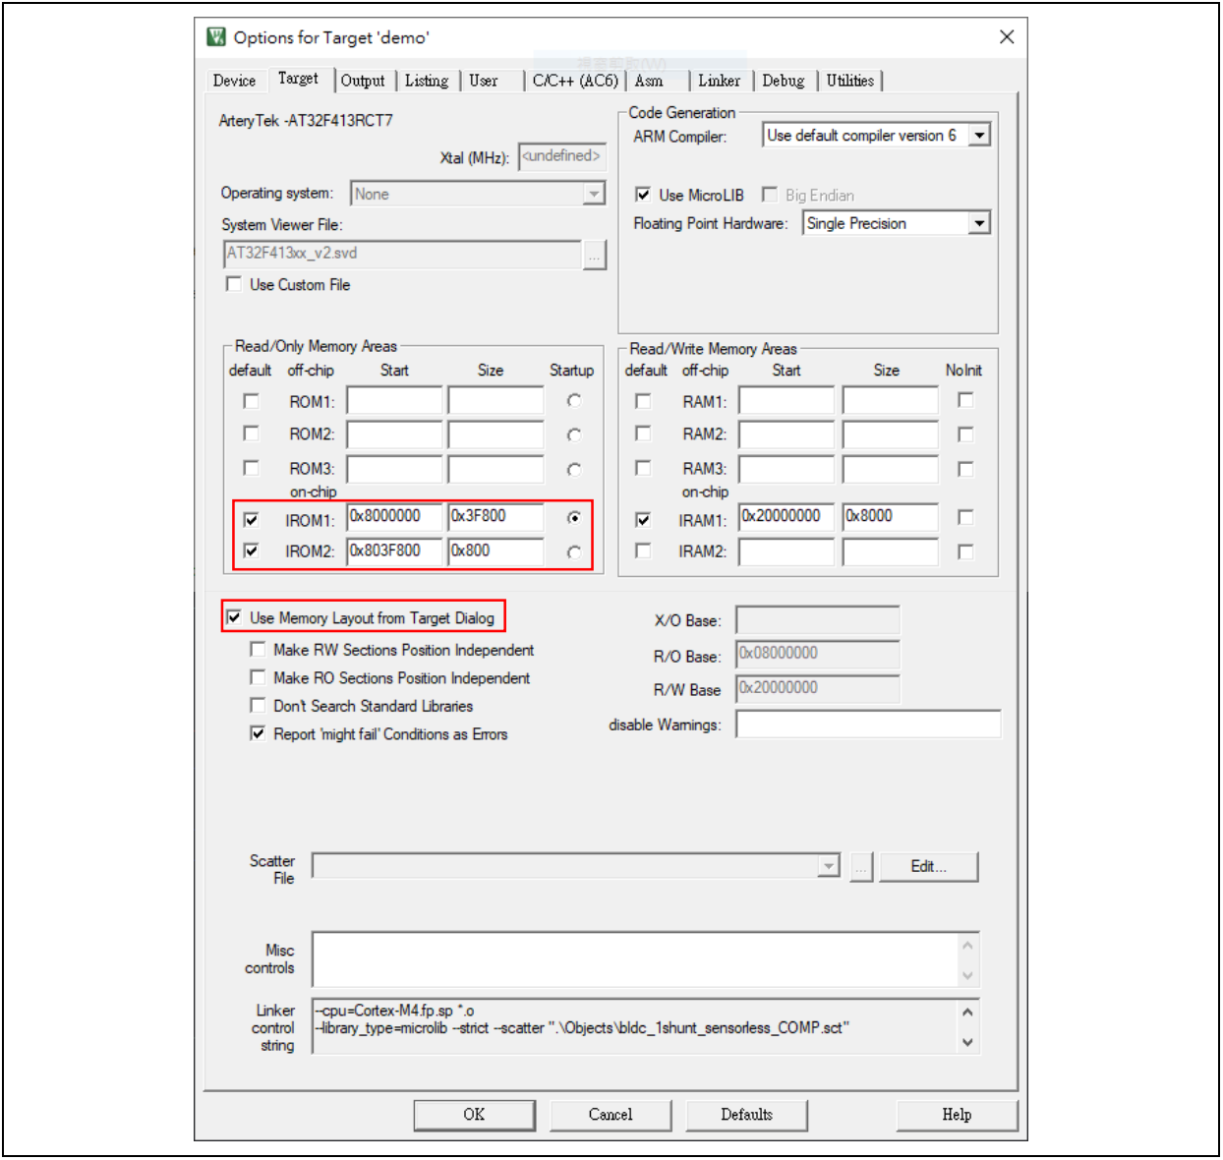This screenshot has width=1223, height=1160.
Task: Check Don't Search Standard Libraries
Action: tap(258, 705)
